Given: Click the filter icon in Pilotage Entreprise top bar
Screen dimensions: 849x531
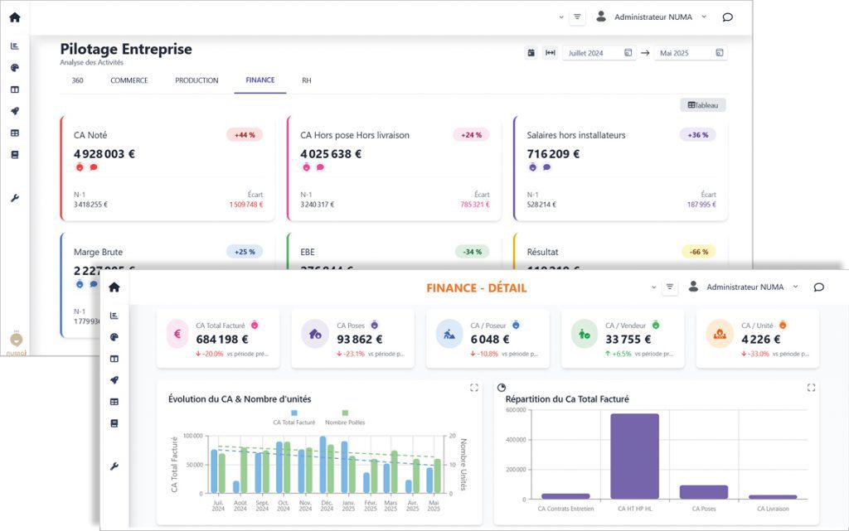Looking at the screenshot, I should 577,17.
